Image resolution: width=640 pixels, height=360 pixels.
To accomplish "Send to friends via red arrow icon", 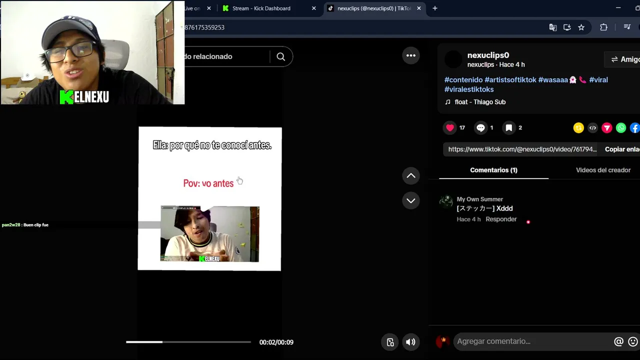I will point(607,128).
